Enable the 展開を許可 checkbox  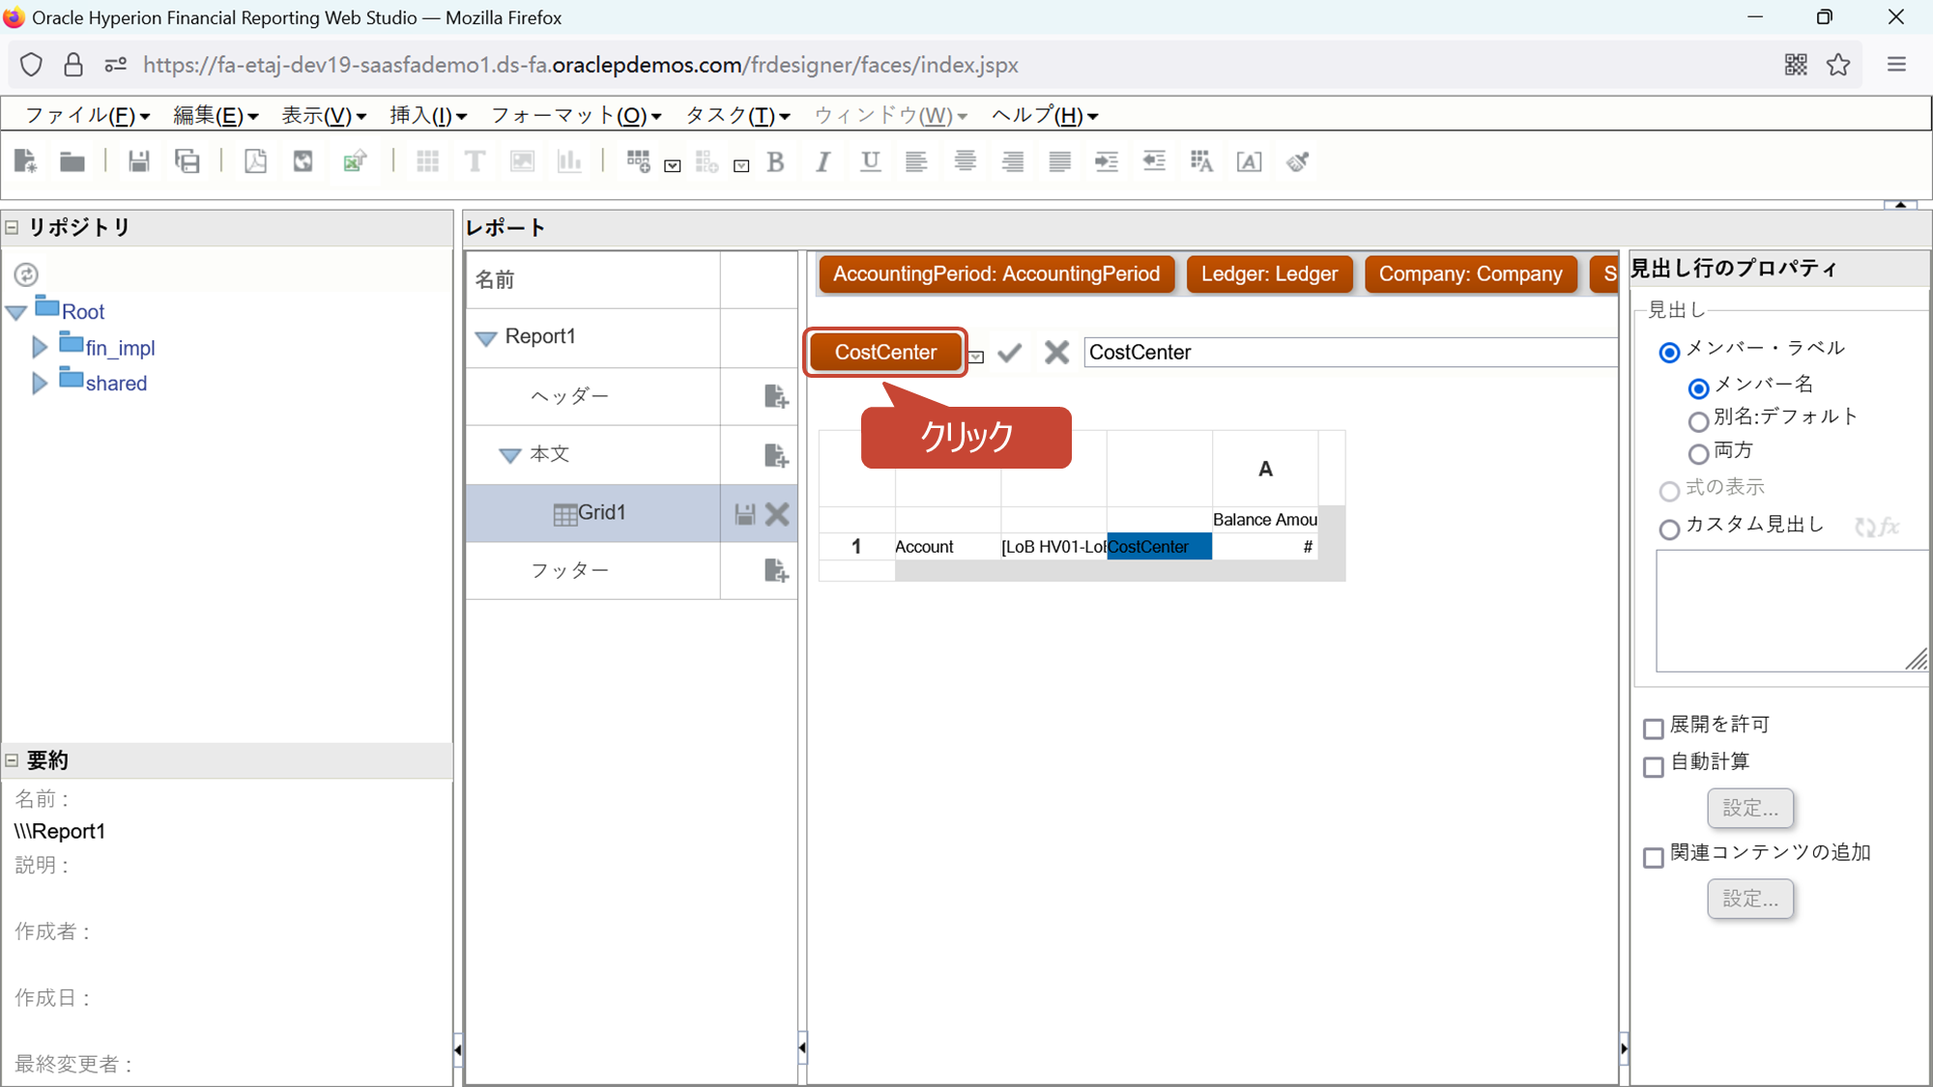point(1654,729)
